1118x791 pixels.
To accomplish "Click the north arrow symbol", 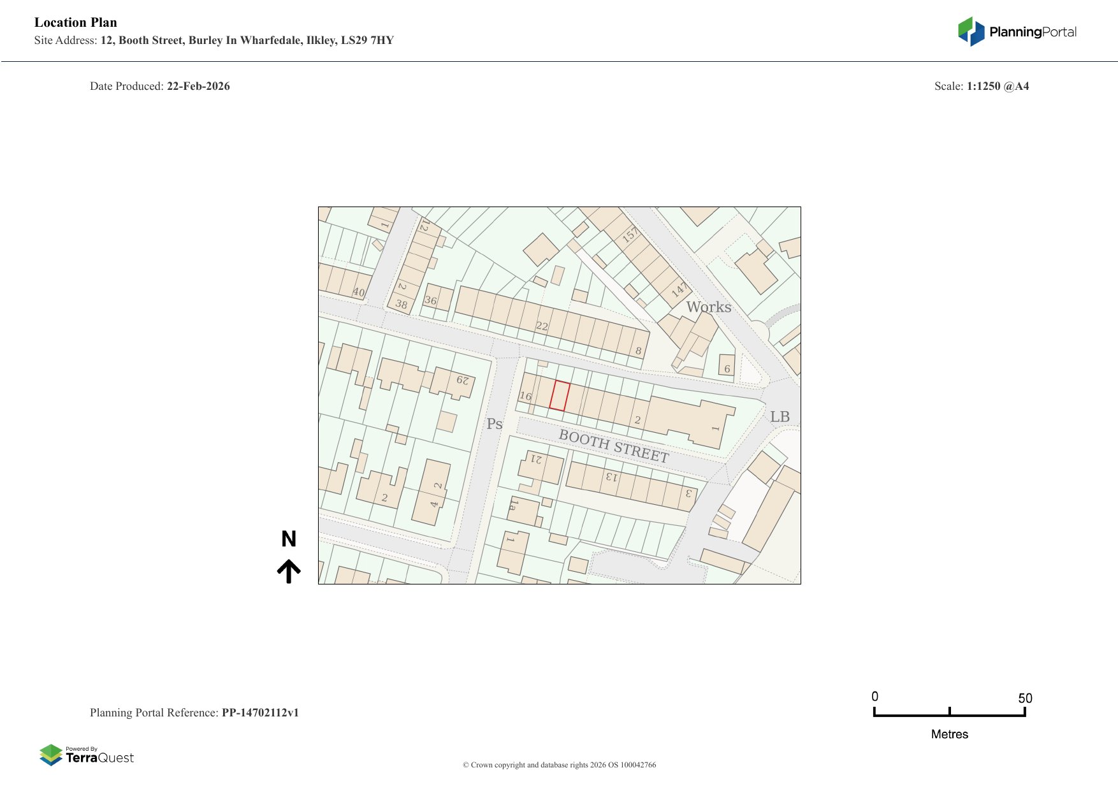I will pos(289,571).
